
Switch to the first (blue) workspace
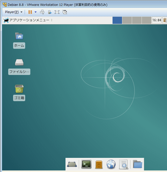click(x=117, y=20)
